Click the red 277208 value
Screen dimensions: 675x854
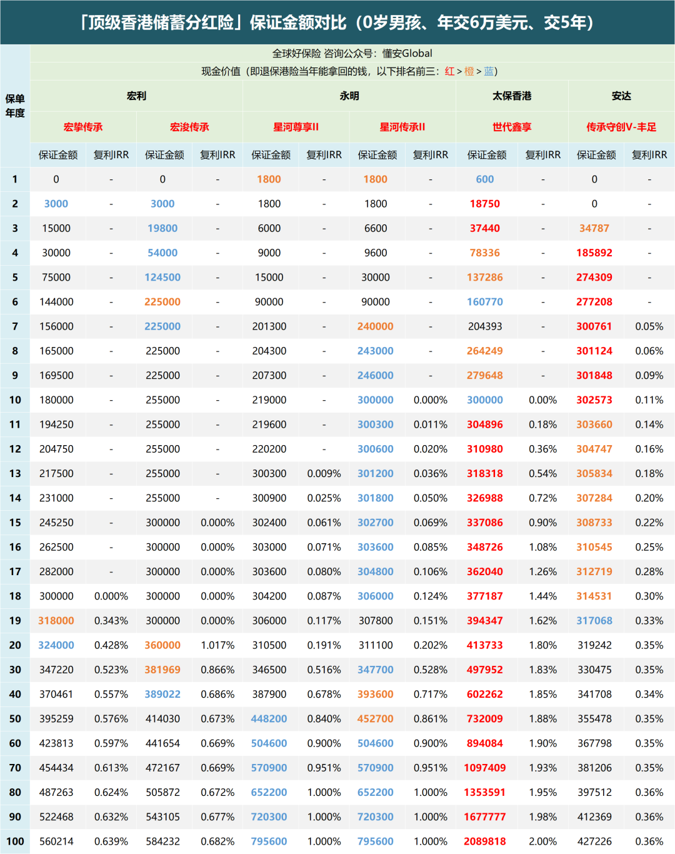[594, 302]
